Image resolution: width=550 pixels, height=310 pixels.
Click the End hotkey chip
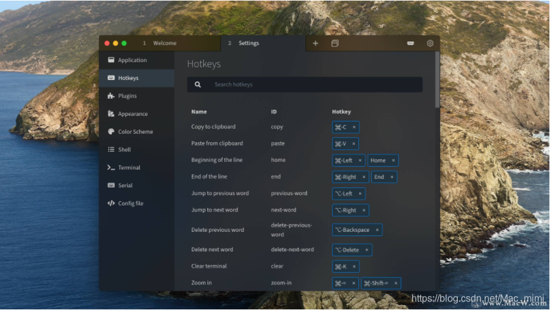coord(384,177)
